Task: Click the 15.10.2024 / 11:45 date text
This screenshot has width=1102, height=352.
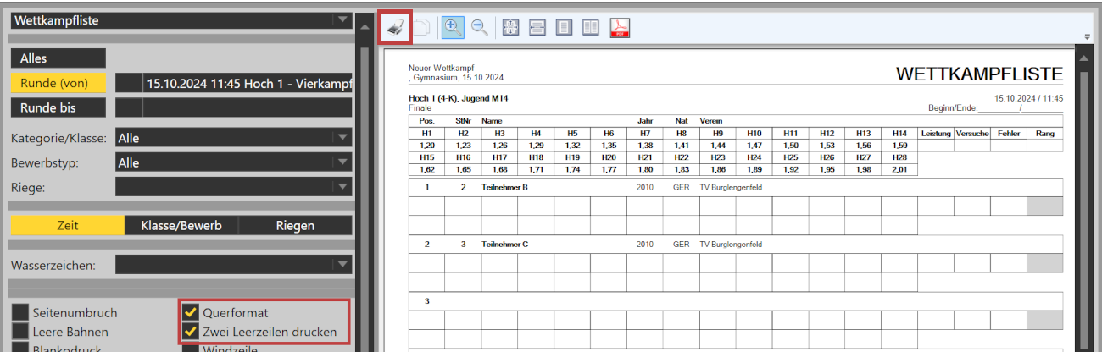Action: tap(1029, 98)
